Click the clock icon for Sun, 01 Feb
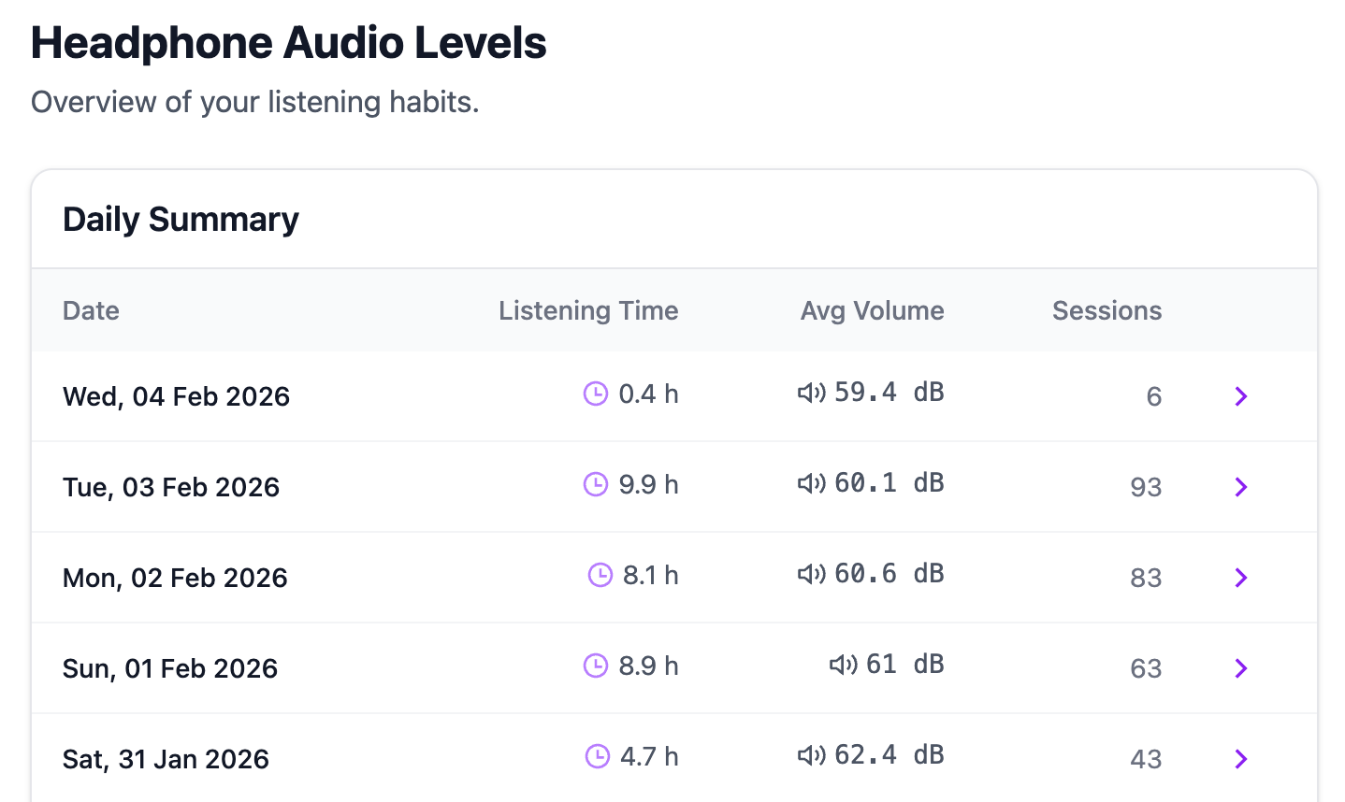The width and height of the screenshot is (1345, 802). click(596, 666)
